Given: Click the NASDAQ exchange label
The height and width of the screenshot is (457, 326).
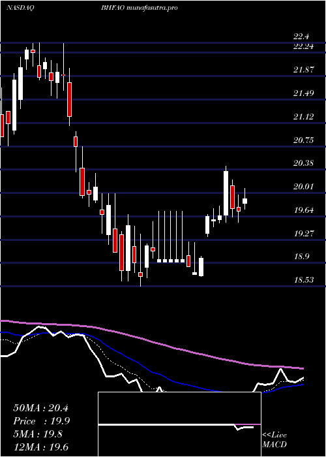Looking at the screenshot, I should point(20,8).
